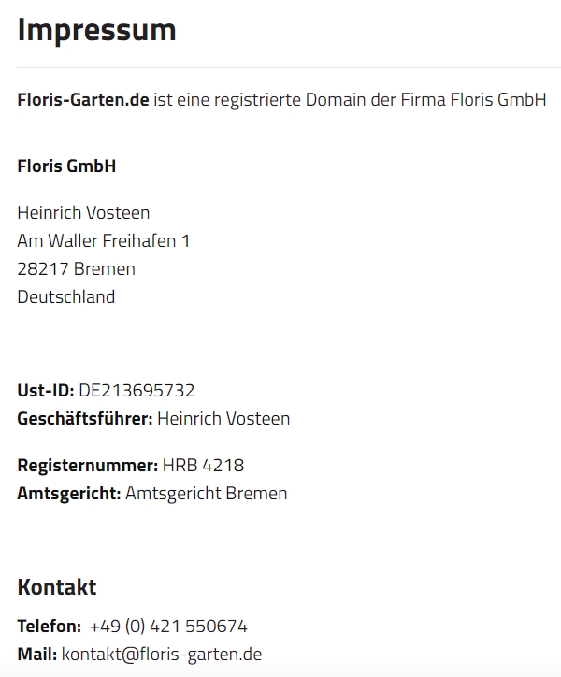The height and width of the screenshot is (677, 561).
Task: Click the register number HRB 4218
Action: [x=203, y=466]
